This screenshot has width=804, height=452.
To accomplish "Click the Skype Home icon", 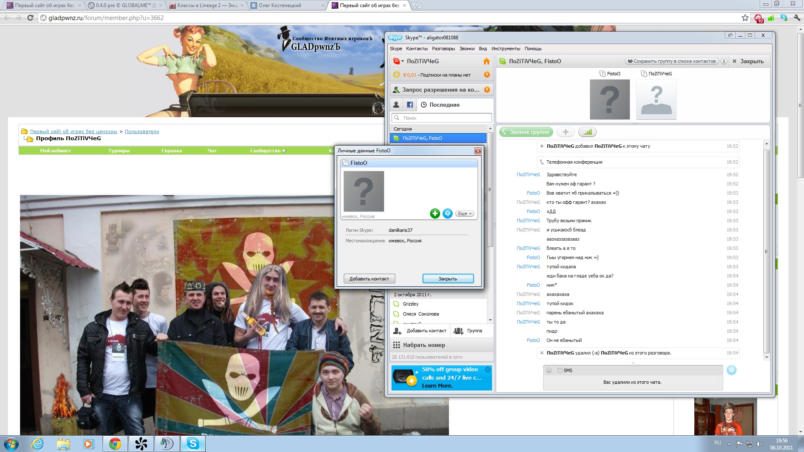I will point(486,62).
